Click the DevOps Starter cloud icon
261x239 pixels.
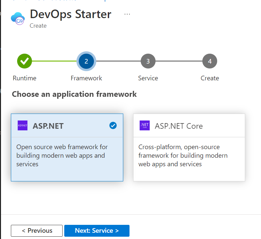(18, 18)
